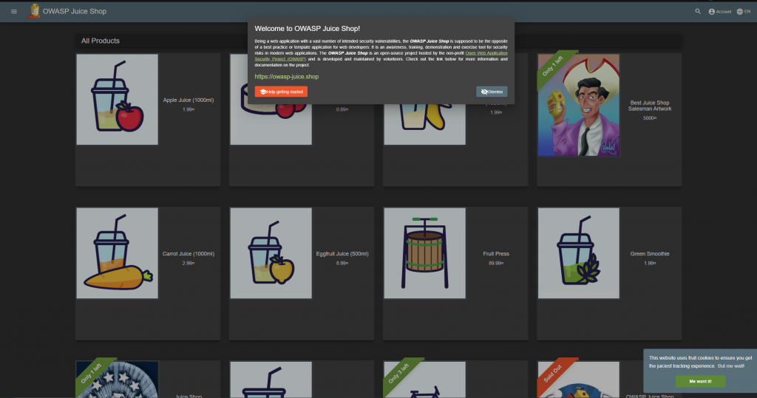Screen dimensions: 757x398
Task: Click the 89.99 Fruit Press price
Action: pos(496,264)
